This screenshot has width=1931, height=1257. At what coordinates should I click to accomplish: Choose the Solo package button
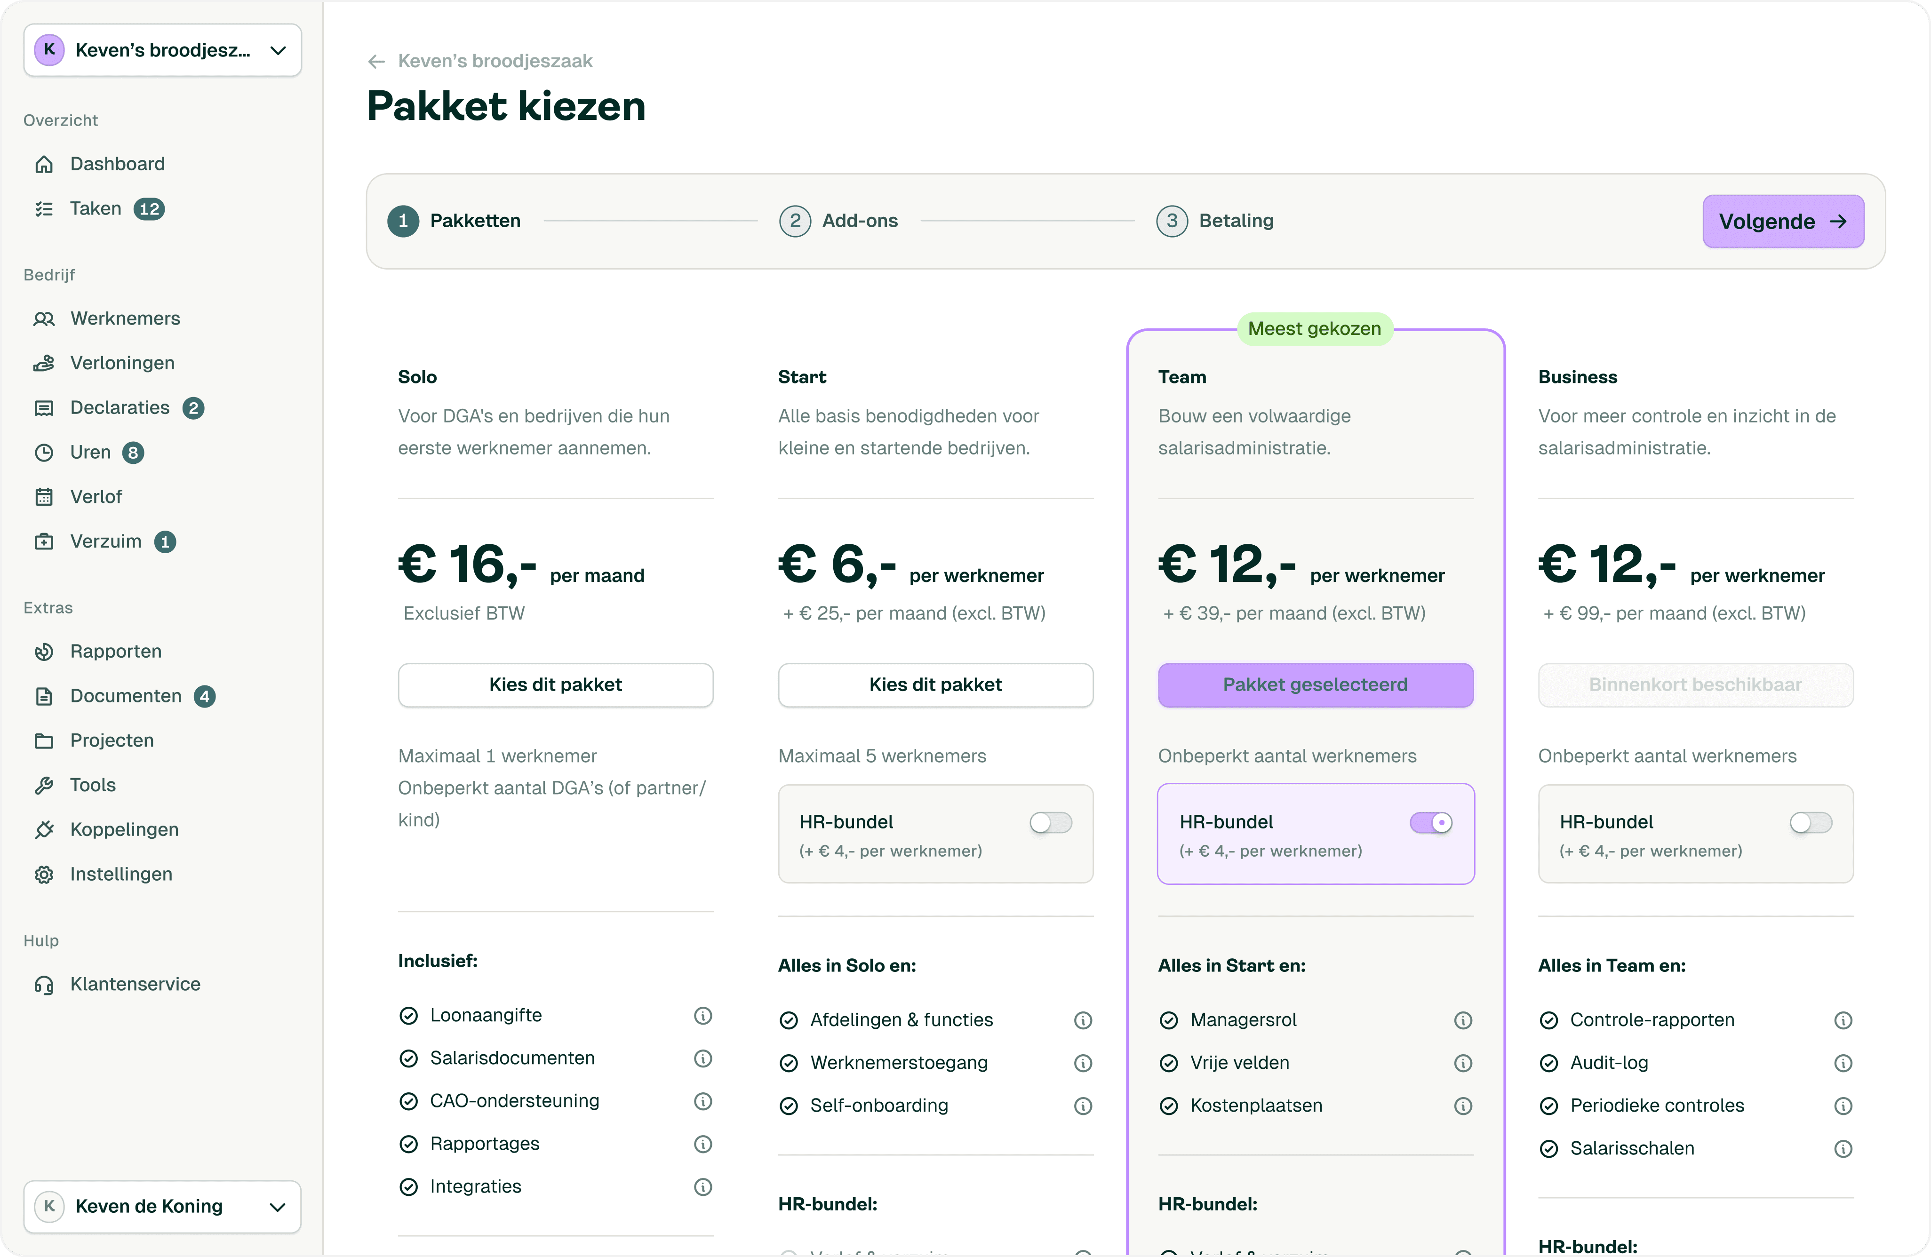[x=555, y=684]
